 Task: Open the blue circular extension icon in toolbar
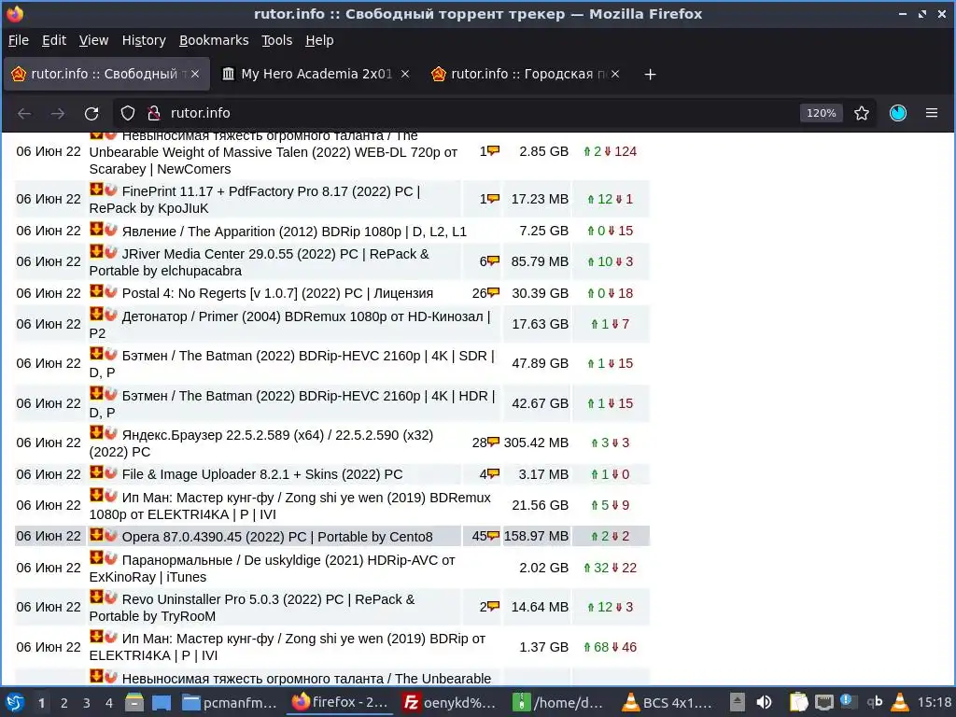(x=898, y=113)
